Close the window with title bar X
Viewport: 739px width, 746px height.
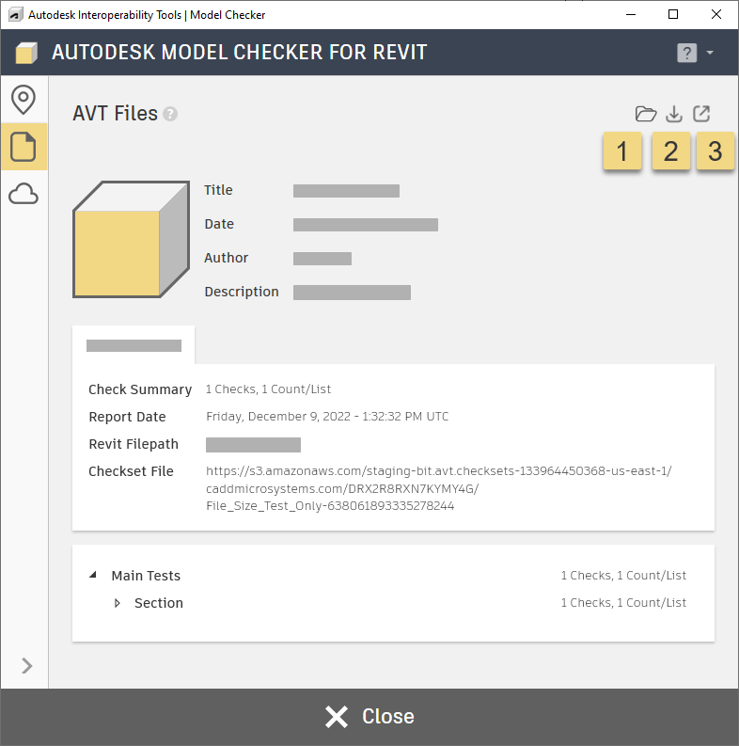point(716,14)
